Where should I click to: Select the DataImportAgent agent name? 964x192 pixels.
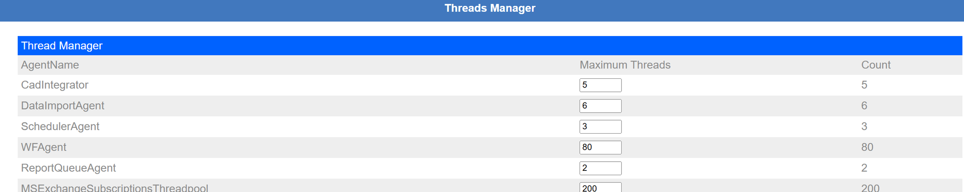point(63,106)
